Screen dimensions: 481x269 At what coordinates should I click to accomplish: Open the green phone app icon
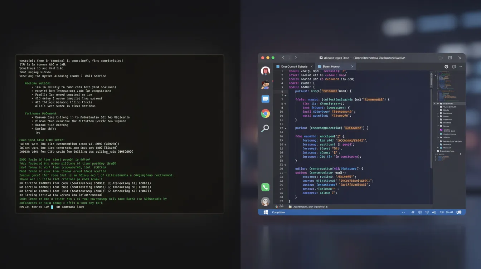pyautogui.click(x=265, y=187)
